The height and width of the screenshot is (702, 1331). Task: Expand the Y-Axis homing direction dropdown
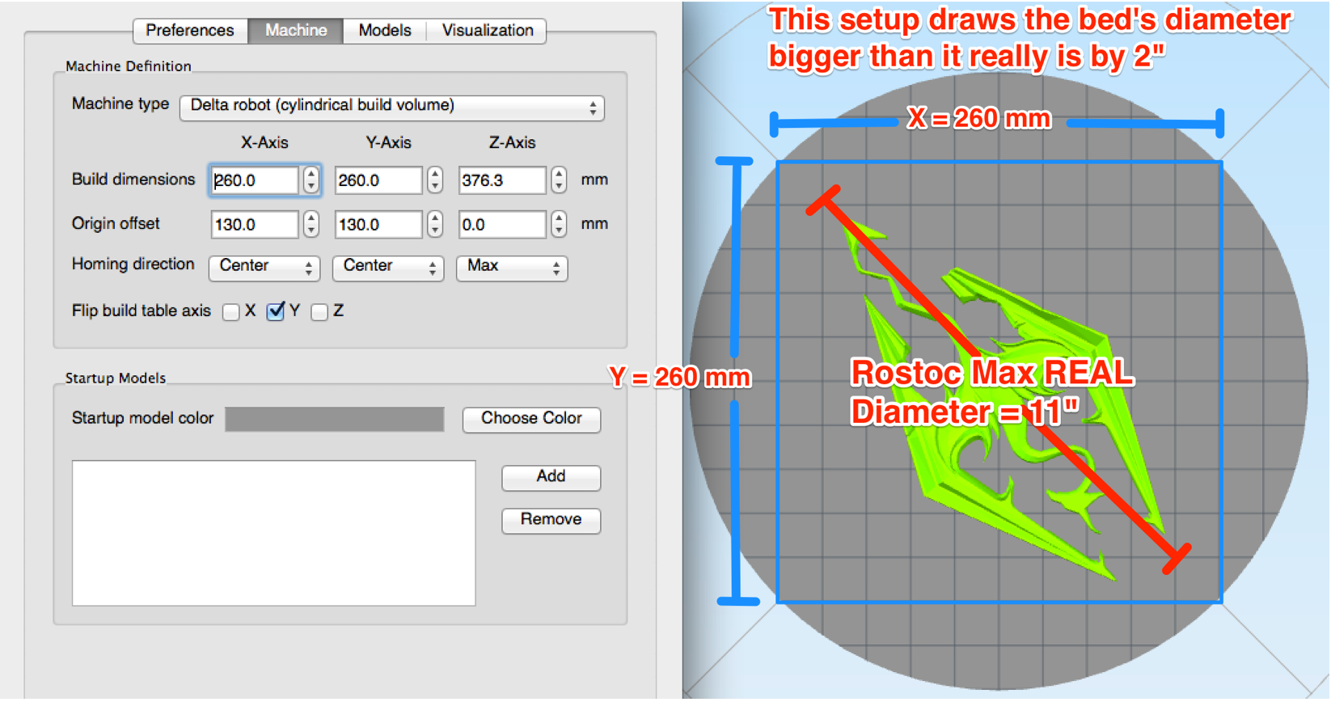click(x=388, y=267)
